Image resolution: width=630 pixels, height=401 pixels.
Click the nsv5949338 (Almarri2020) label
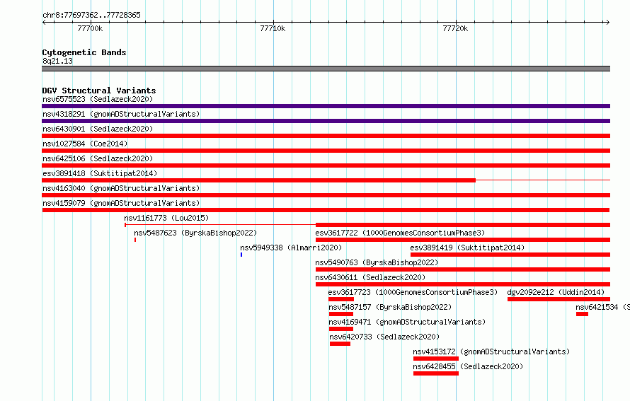point(291,248)
